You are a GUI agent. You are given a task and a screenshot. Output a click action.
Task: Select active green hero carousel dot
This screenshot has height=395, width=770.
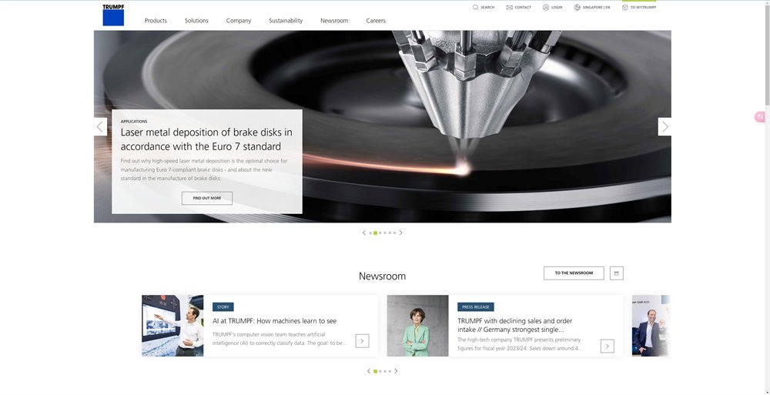[x=375, y=233]
